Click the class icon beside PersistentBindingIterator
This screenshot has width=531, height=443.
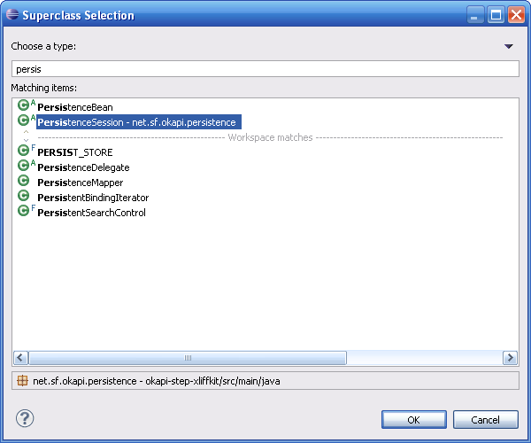pos(23,196)
